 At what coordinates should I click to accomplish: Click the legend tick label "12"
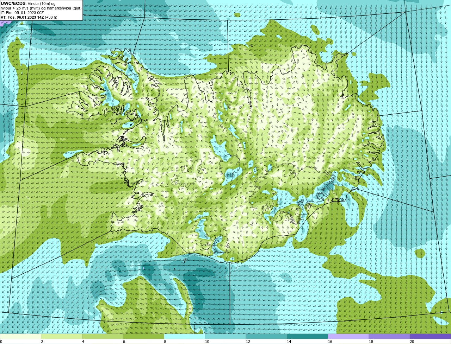pos(248,342)
